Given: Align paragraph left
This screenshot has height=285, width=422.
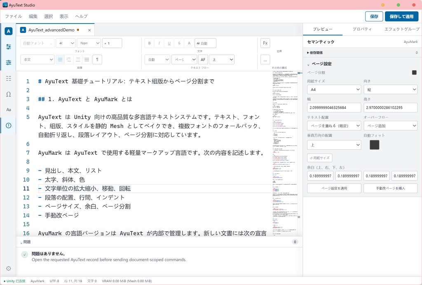Looking at the screenshot, I should tap(60, 59).
